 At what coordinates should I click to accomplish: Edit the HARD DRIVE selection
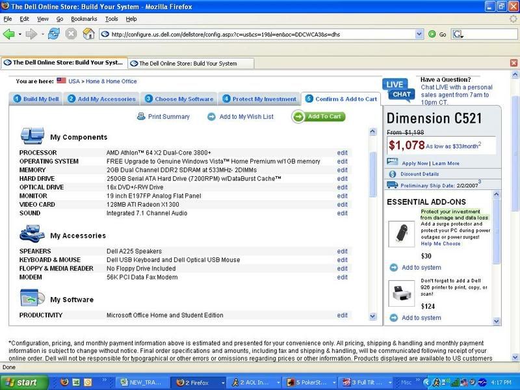[343, 179]
